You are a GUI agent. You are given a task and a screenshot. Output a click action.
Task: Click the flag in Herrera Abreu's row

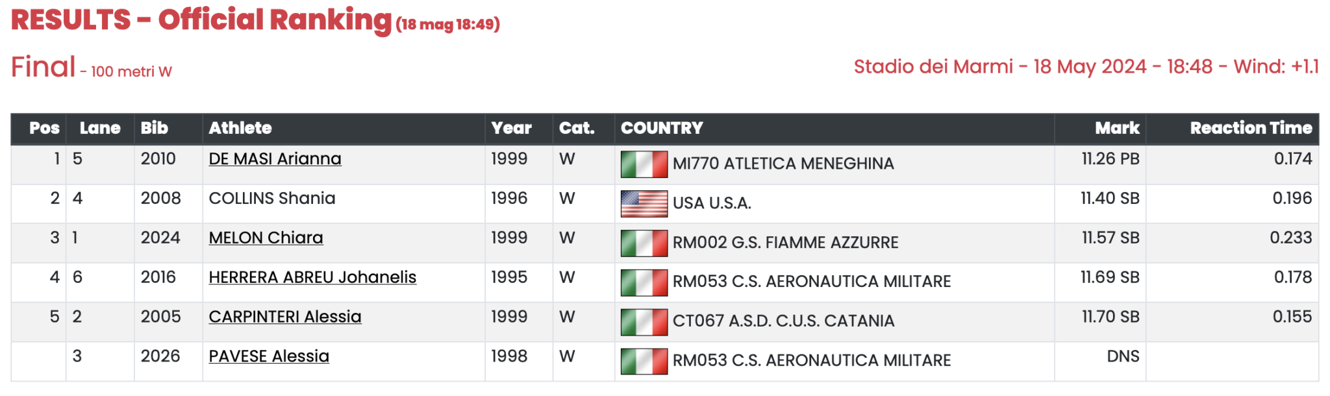click(644, 282)
